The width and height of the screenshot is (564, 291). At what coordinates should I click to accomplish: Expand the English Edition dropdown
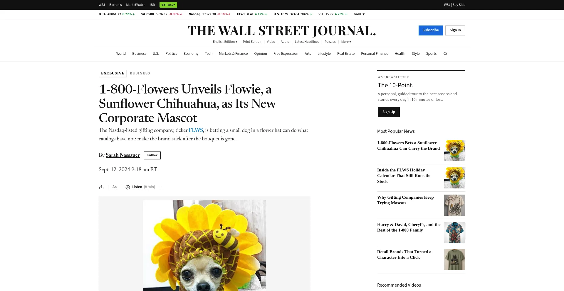pyautogui.click(x=225, y=42)
